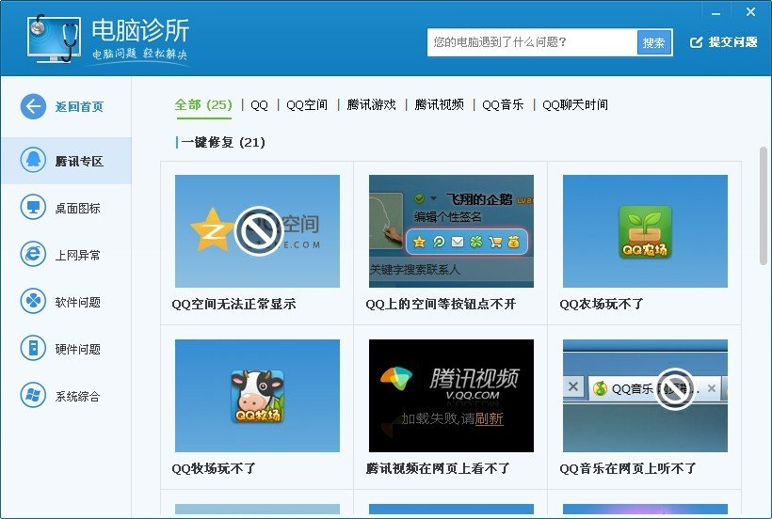The image size is (772, 519).
Task: Click the QQ空间无法正常显示 title
Action: coord(233,305)
